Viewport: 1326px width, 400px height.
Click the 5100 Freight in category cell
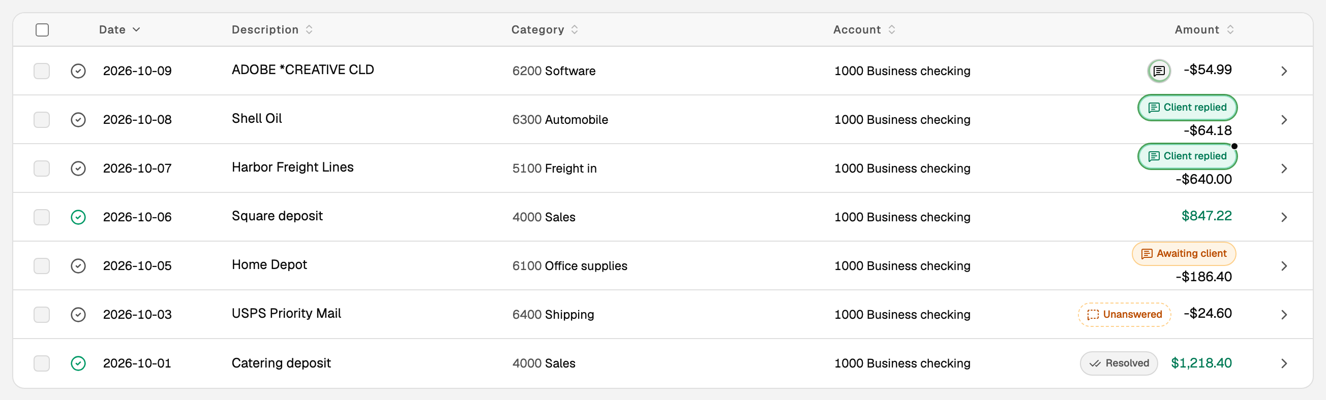554,169
